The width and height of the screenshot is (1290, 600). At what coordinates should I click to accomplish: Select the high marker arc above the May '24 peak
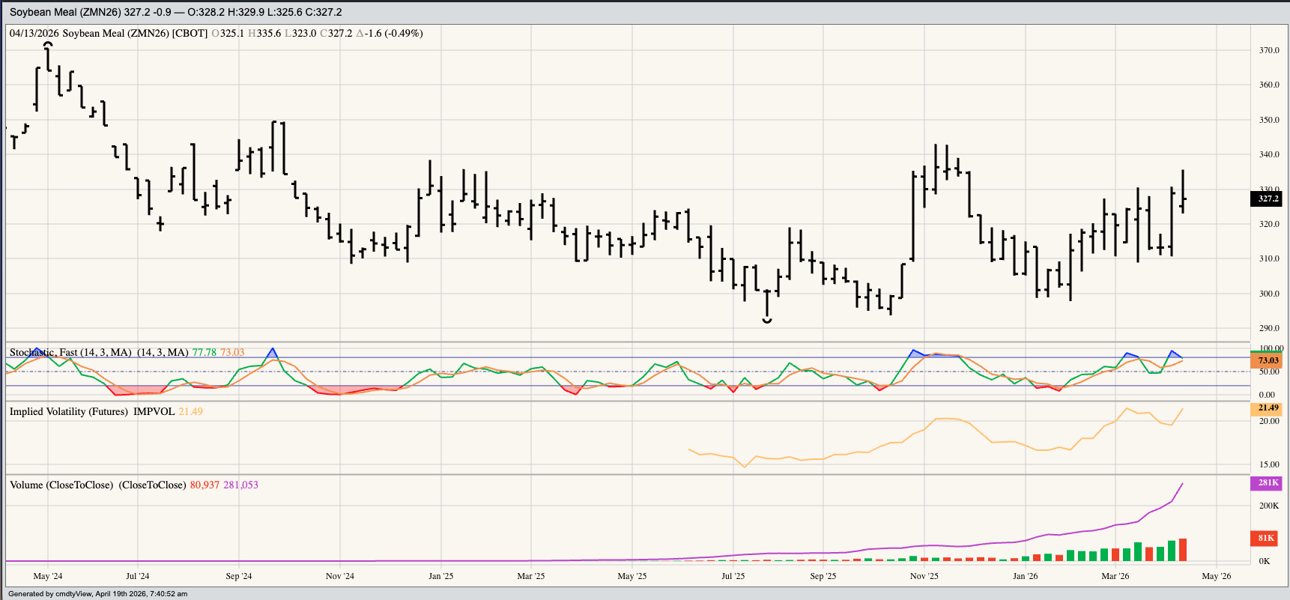[49, 44]
